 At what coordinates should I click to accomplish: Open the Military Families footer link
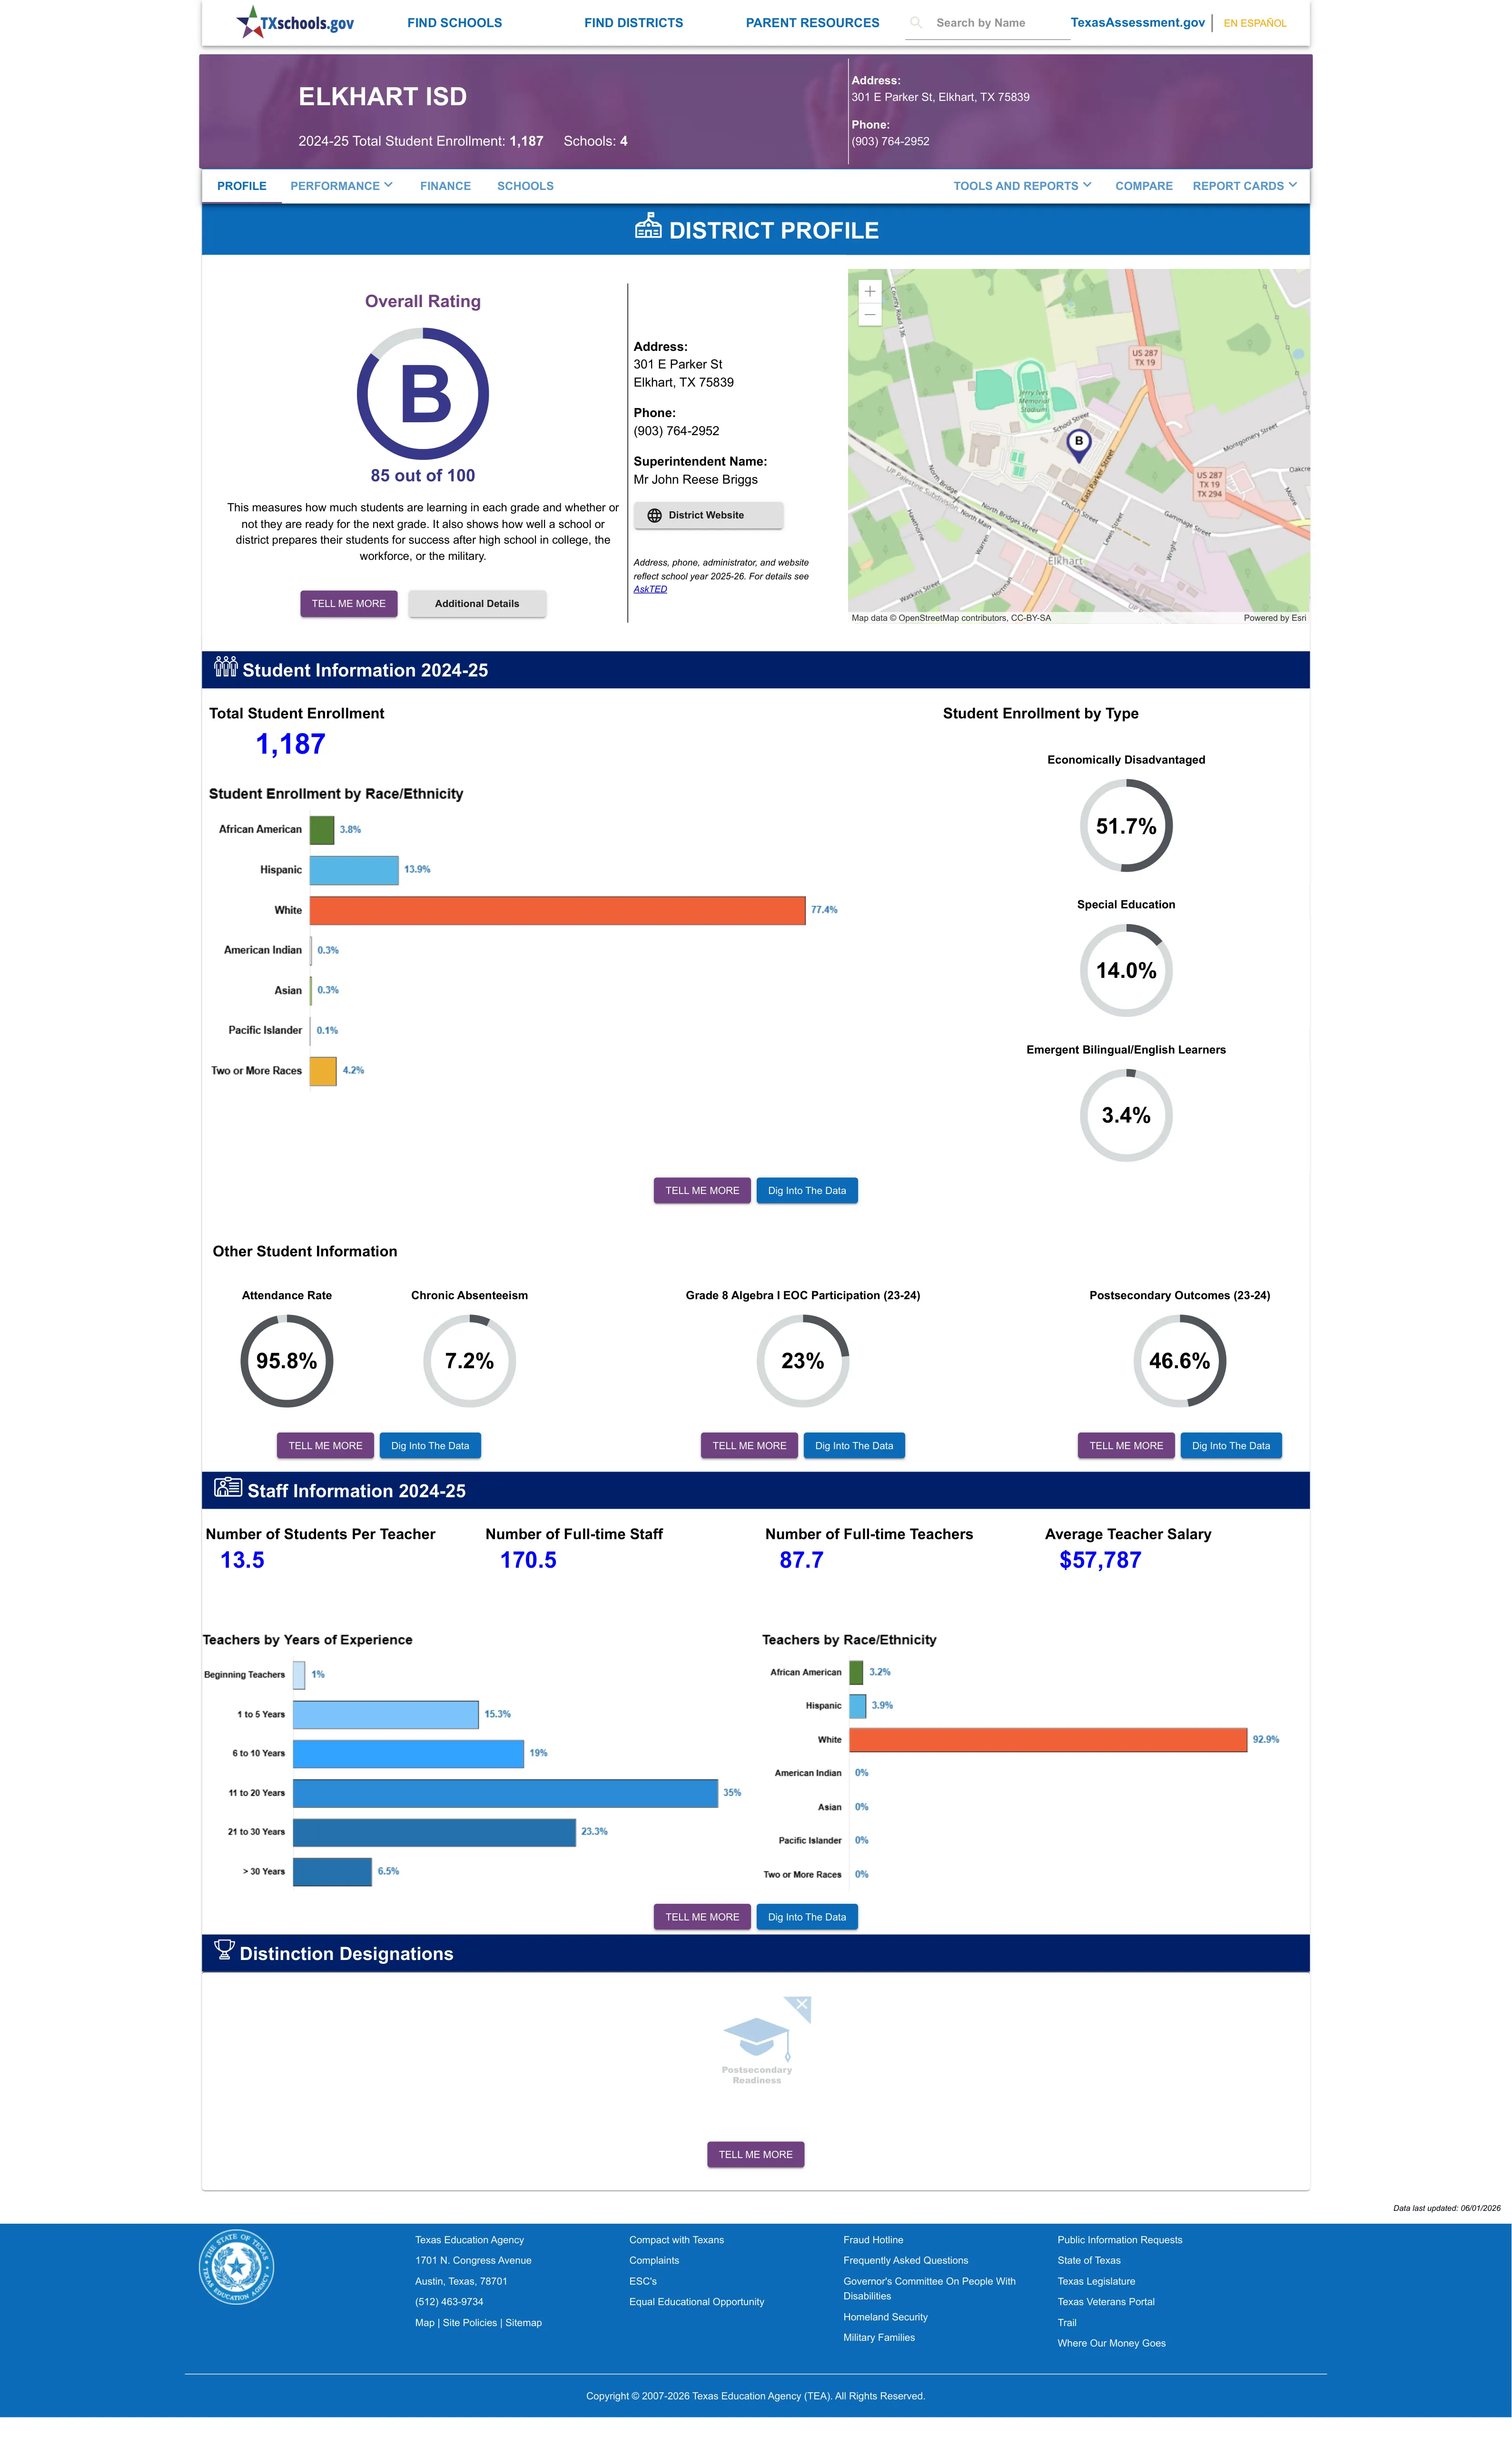[x=879, y=2338]
